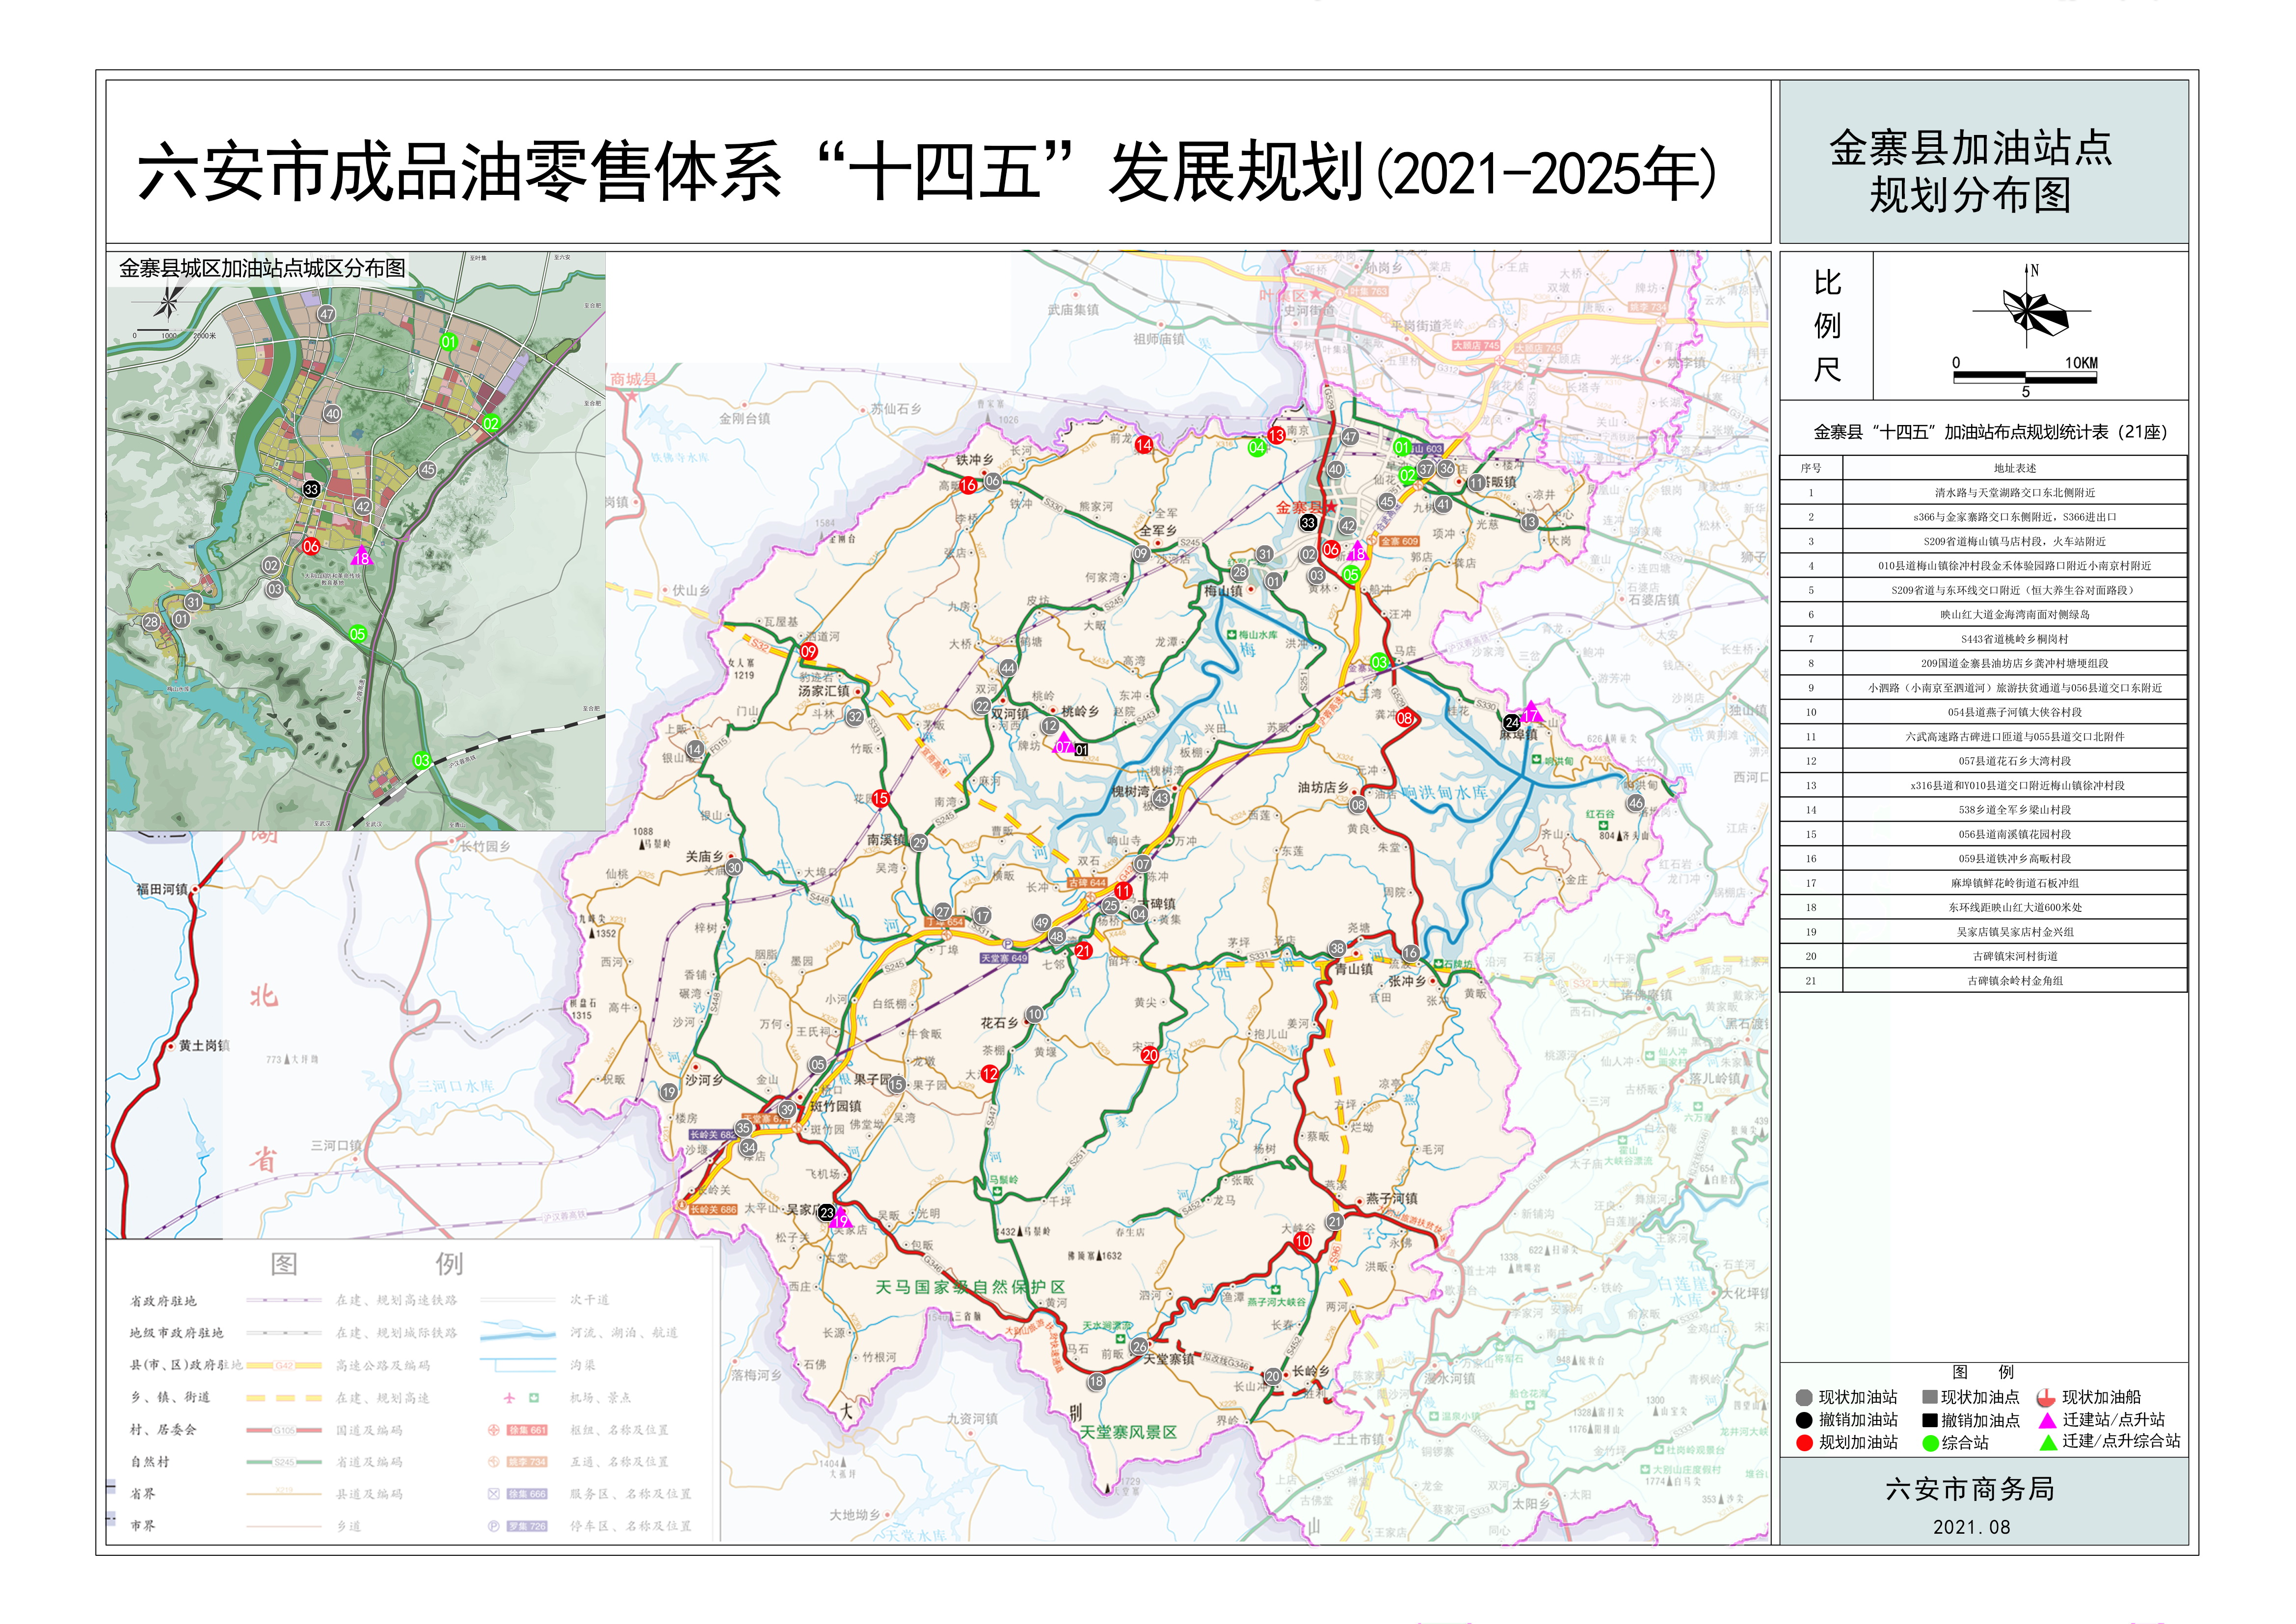Click the service area symbol beside 徐集 666
This screenshot has height=1624, width=2296.
coord(494,1493)
